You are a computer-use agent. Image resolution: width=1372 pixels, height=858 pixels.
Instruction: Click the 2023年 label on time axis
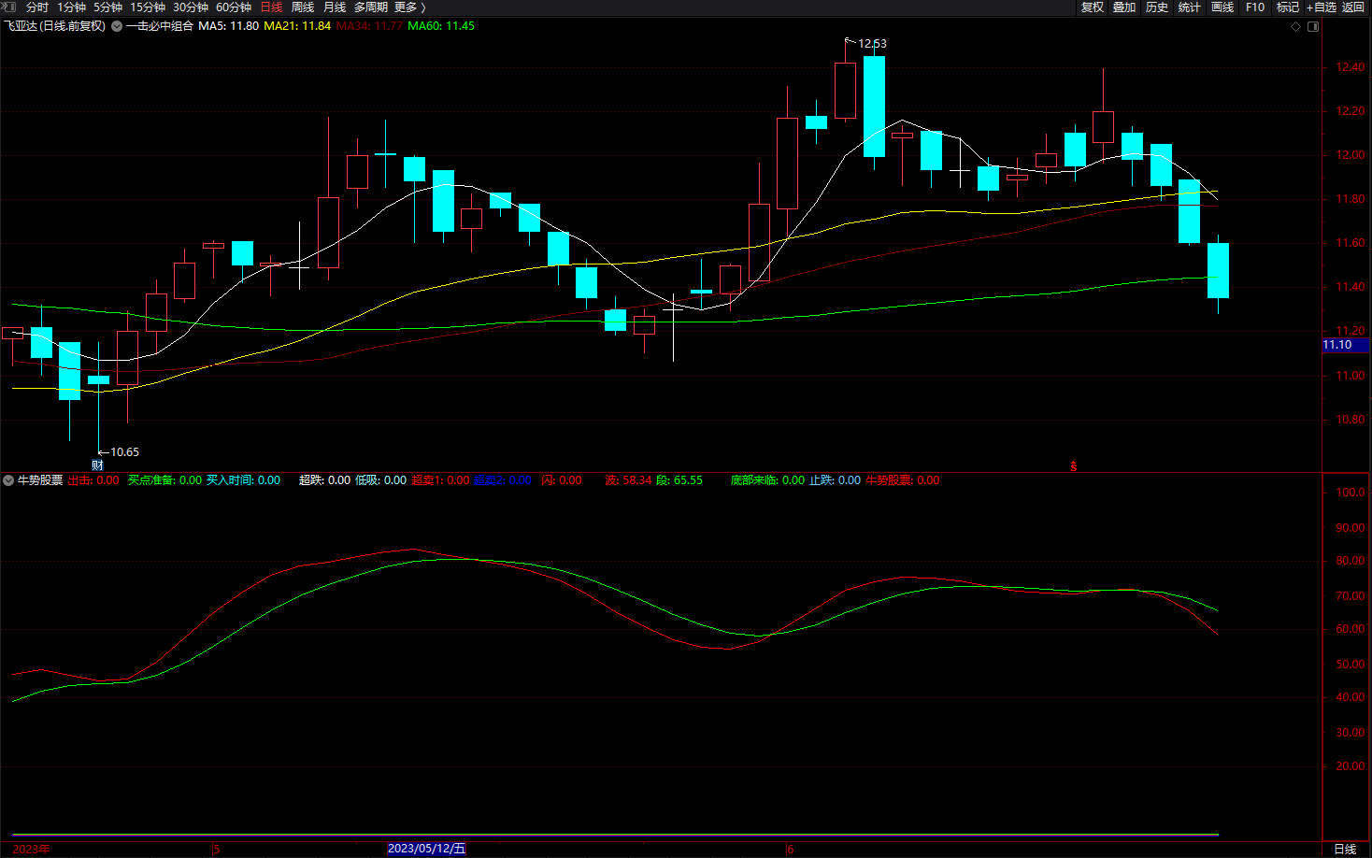click(32, 849)
